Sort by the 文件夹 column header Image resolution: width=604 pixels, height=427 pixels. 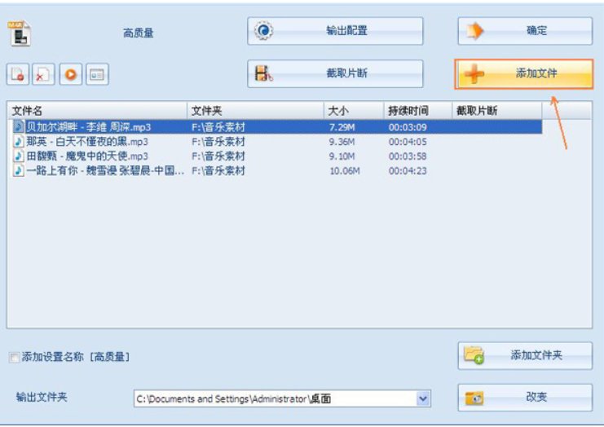tap(255, 111)
